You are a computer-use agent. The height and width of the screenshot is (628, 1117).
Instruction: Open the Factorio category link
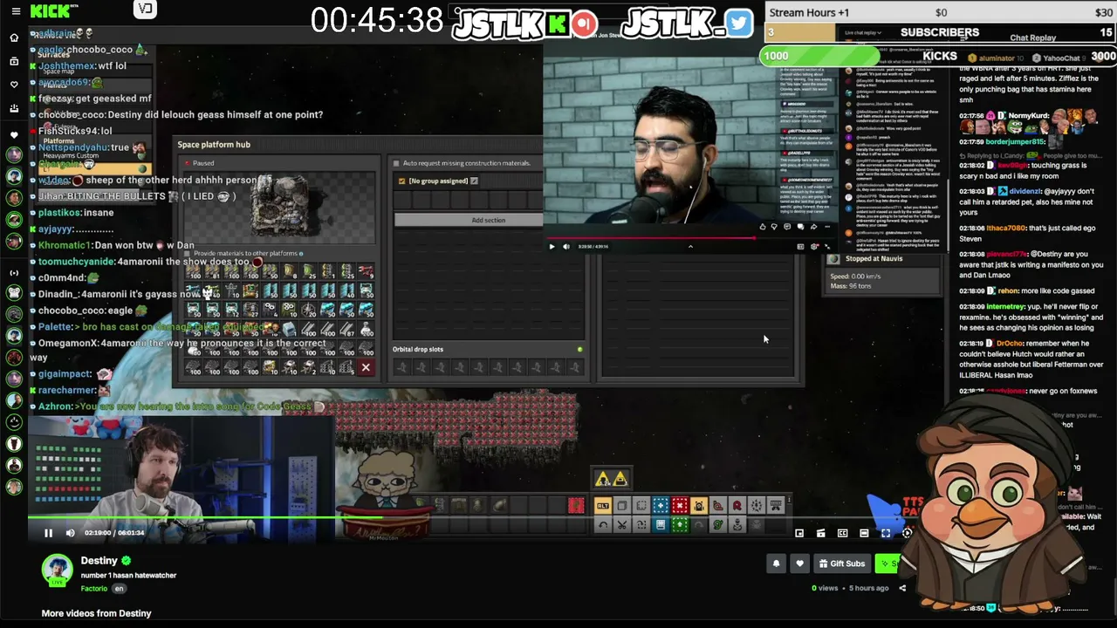(x=94, y=589)
